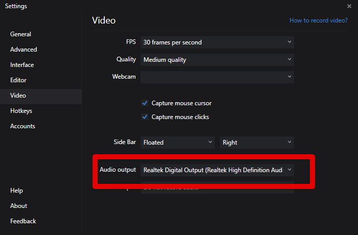Screen dimensions: 358x235
Task: Toggle the Capture mouse clicks checkbox
Action: point(145,117)
